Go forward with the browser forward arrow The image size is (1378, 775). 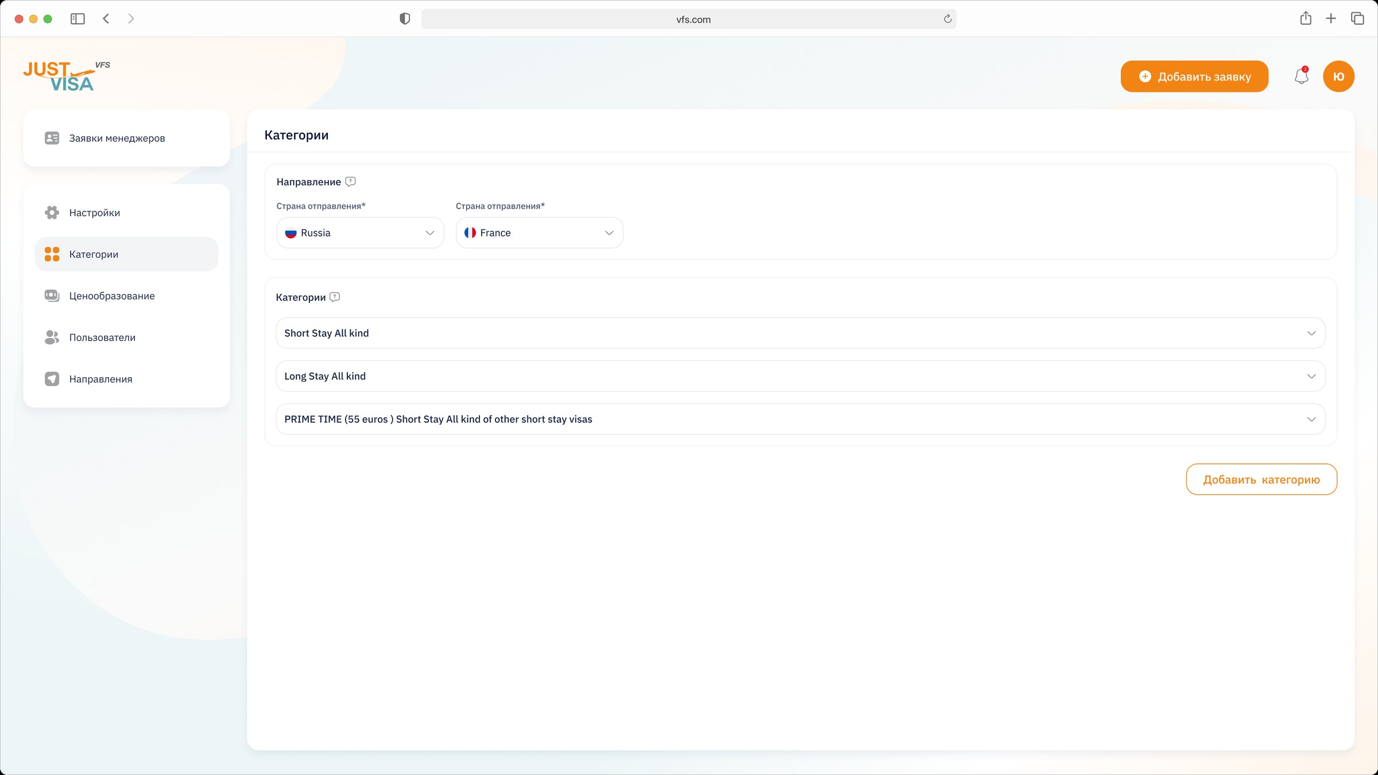[131, 19]
